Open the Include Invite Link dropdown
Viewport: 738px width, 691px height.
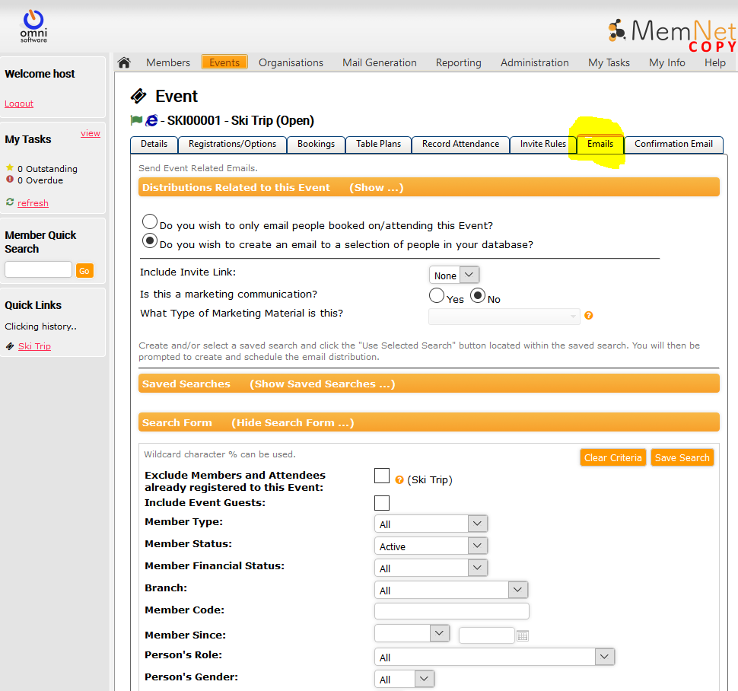[454, 275]
